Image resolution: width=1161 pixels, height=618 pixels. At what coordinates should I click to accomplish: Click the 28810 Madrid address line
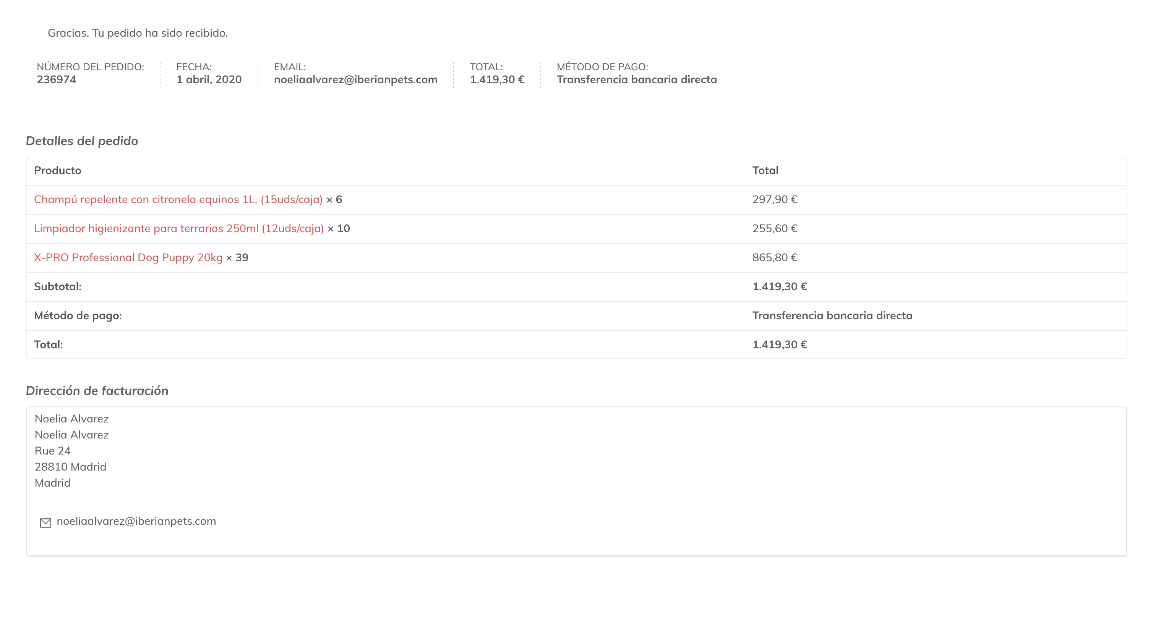tap(70, 467)
